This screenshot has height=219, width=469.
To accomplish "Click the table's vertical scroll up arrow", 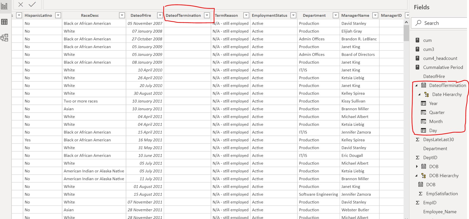I will [406, 22].
